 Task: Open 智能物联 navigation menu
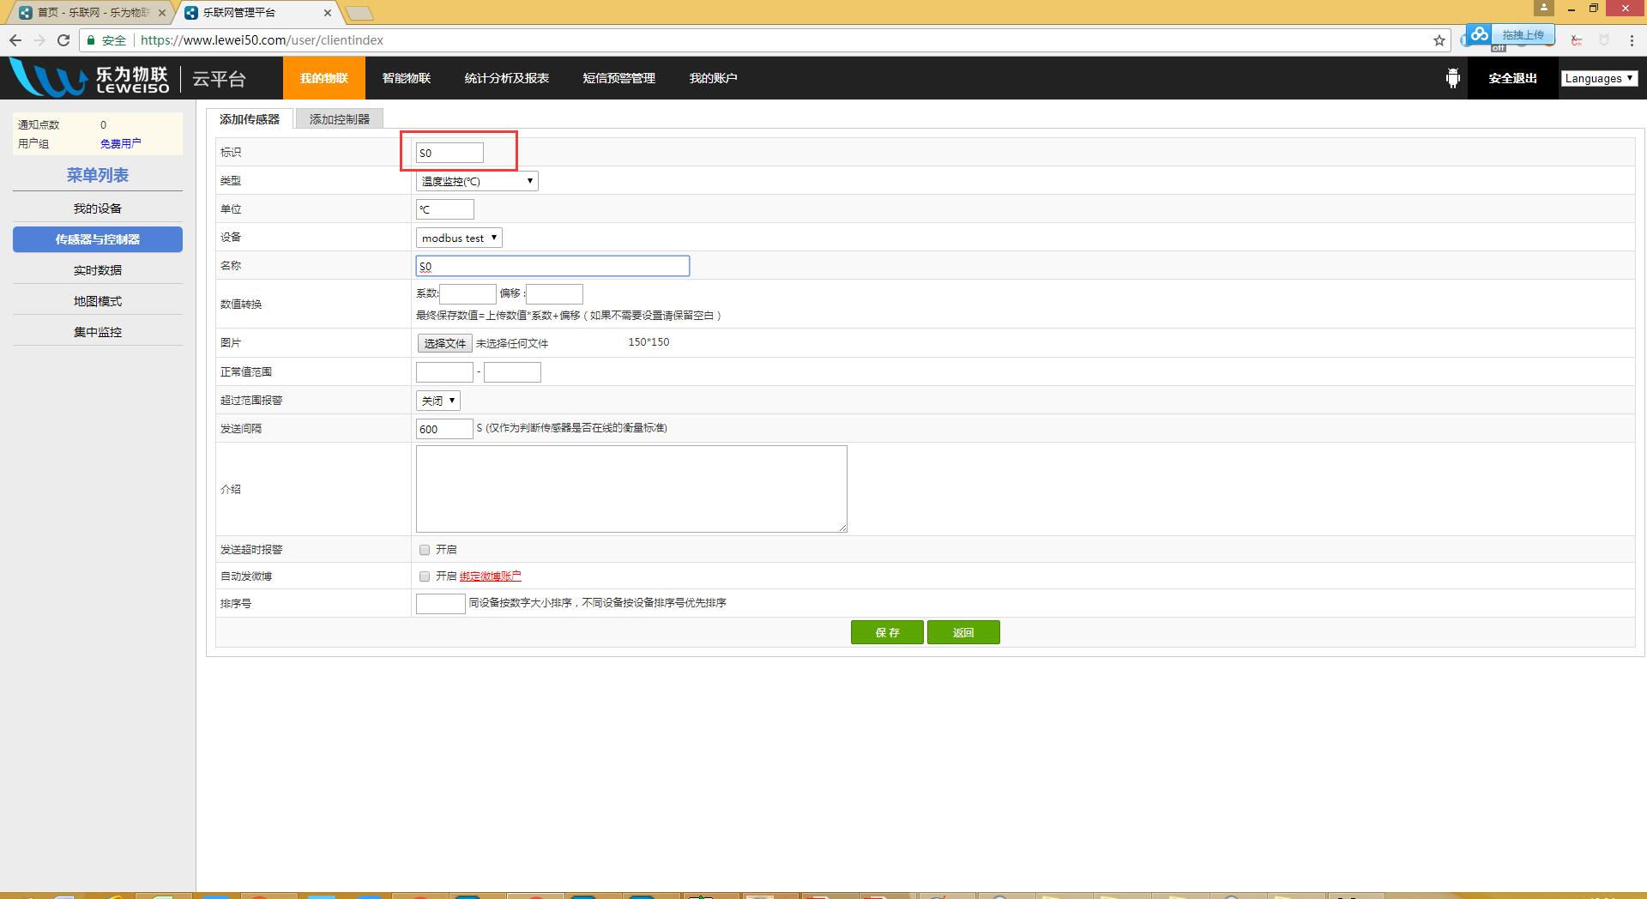(407, 78)
